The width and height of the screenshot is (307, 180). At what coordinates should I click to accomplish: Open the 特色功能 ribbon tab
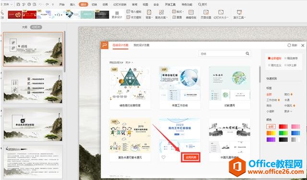(187, 4)
